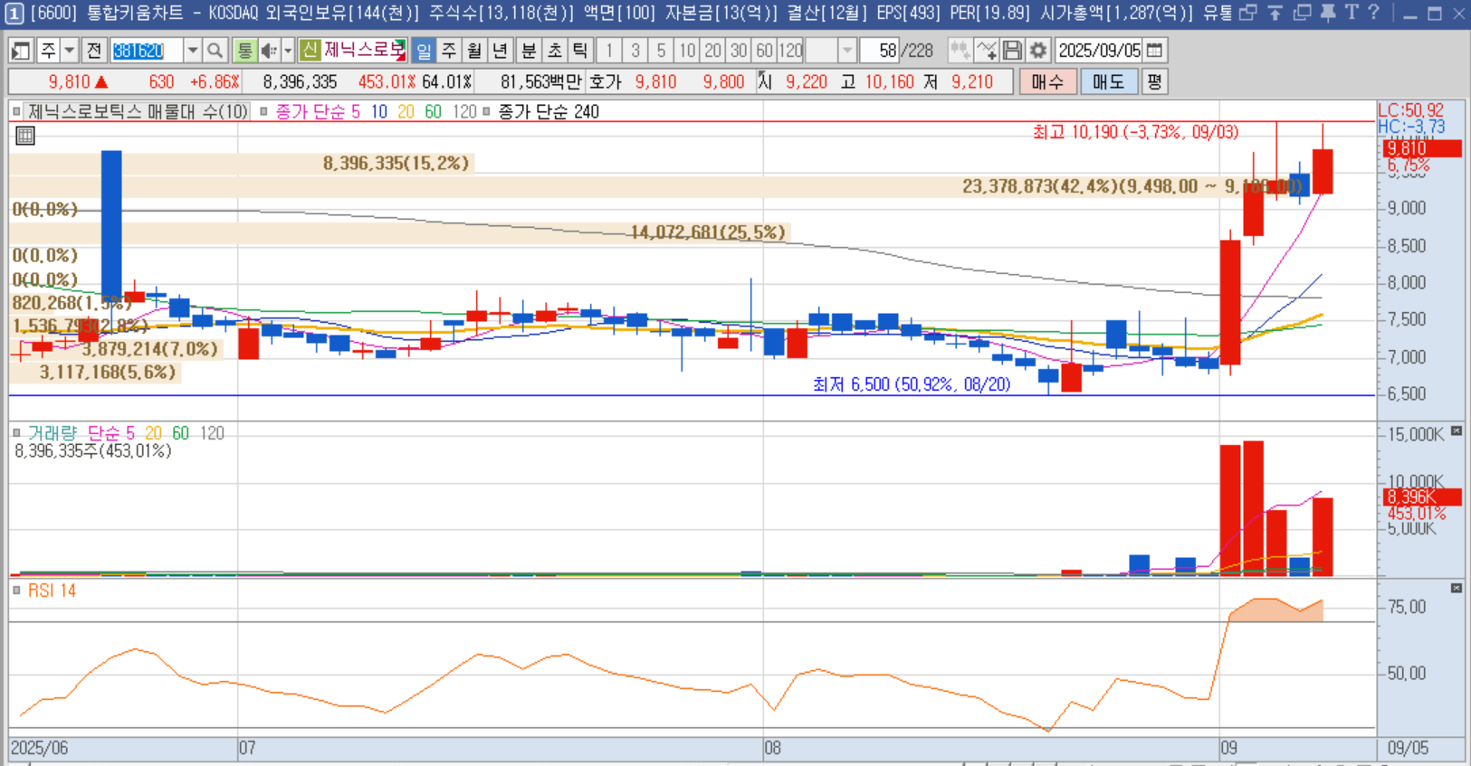Click the green 신 badge icon

(310, 51)
